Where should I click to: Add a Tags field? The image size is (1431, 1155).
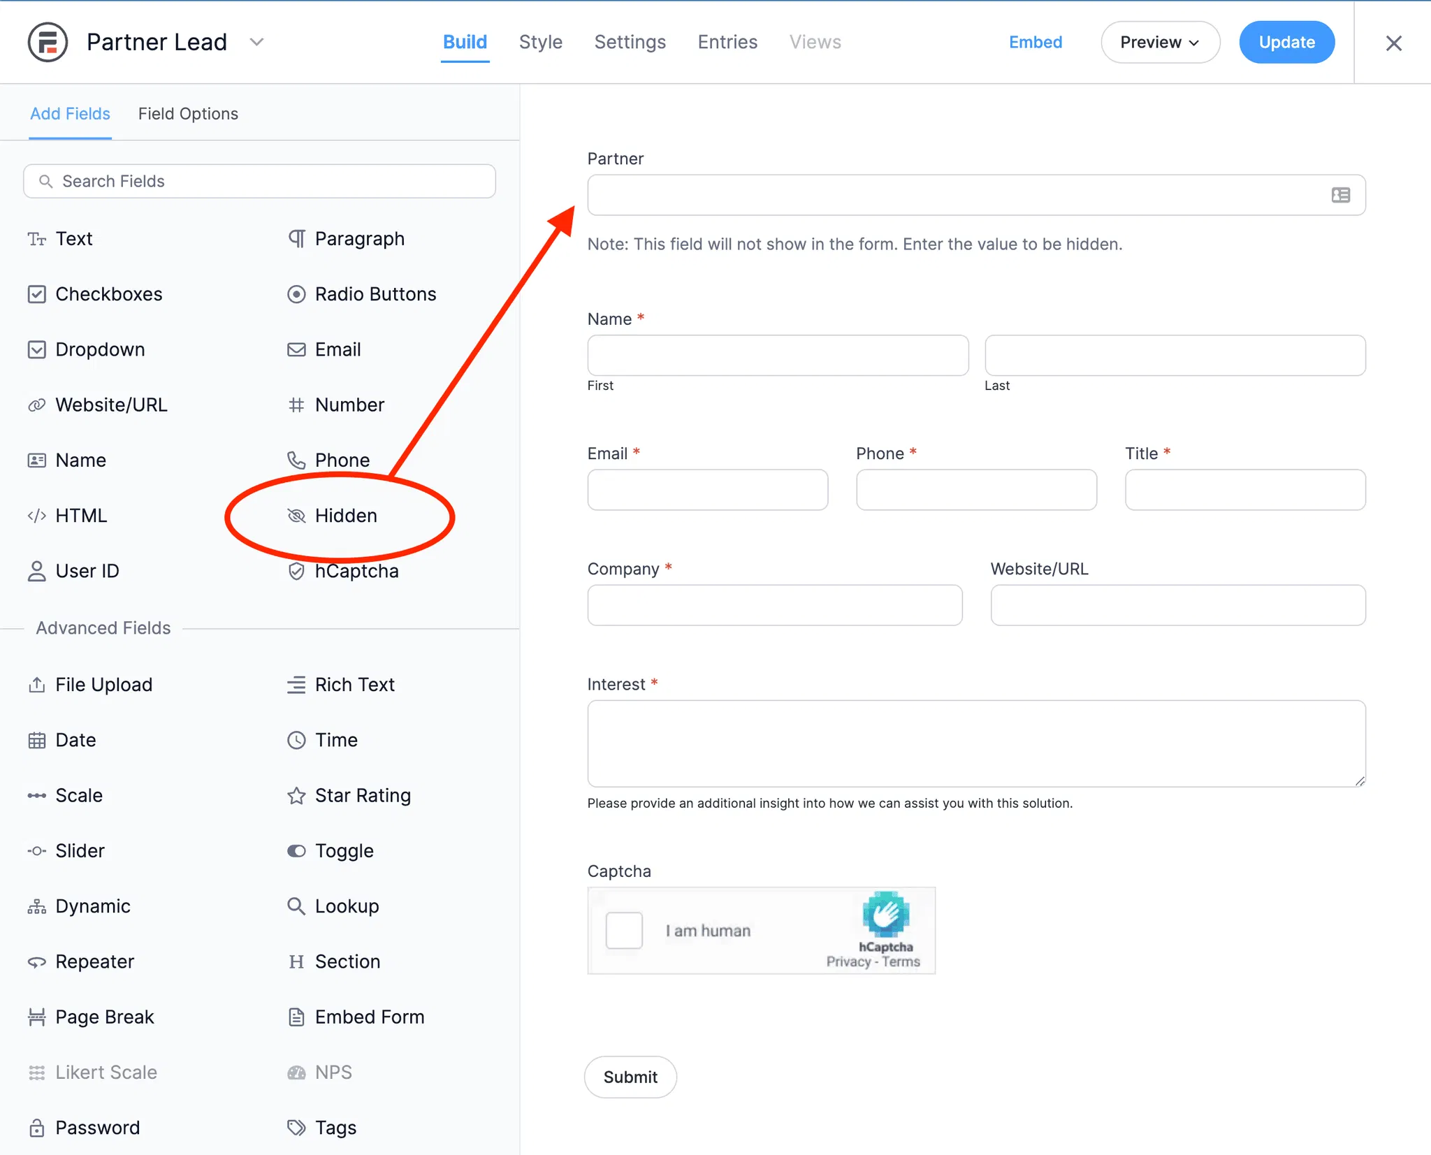point(322,1128)
